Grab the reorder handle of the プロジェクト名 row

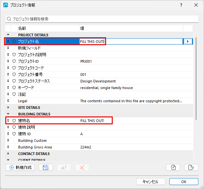[x=8, y=41]
